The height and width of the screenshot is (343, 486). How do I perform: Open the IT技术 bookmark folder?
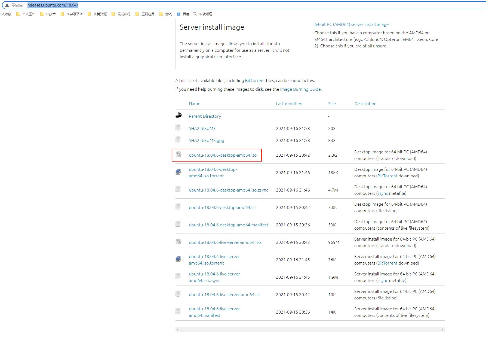pyautogui.click(x=48, y=14)
